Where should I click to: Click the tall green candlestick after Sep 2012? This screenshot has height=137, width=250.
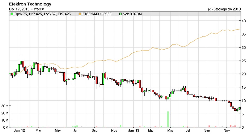click(x=103, y=79)
